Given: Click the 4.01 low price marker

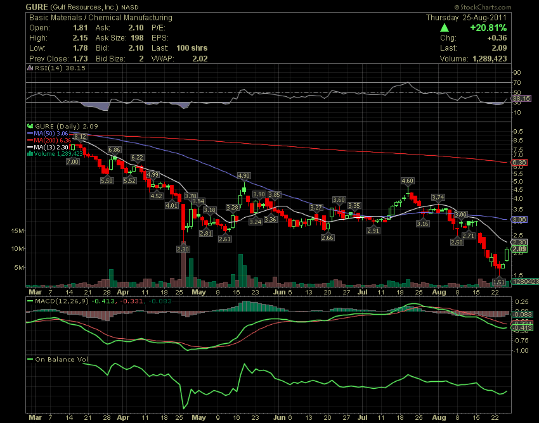Looking at the screenshot, I should 172,205.
